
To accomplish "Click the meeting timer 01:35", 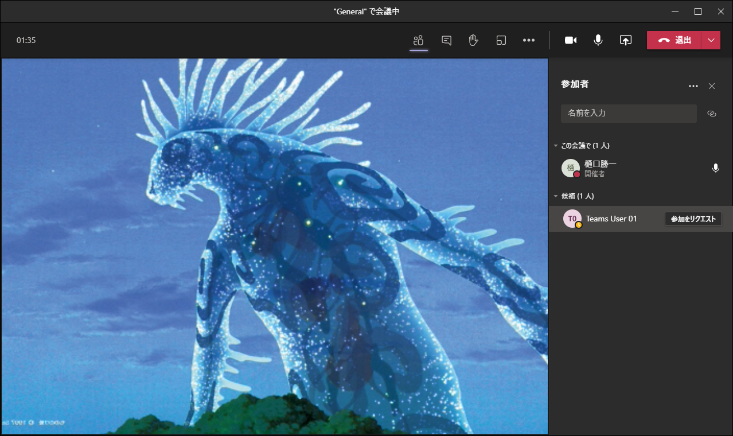I will 26,40.
